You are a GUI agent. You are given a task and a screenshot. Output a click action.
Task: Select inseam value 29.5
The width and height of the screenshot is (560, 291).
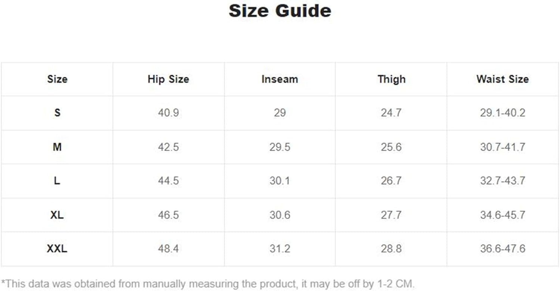point(280,147)
